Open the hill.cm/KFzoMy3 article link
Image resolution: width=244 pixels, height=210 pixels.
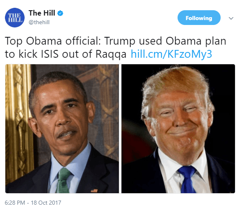click(171, 54)
